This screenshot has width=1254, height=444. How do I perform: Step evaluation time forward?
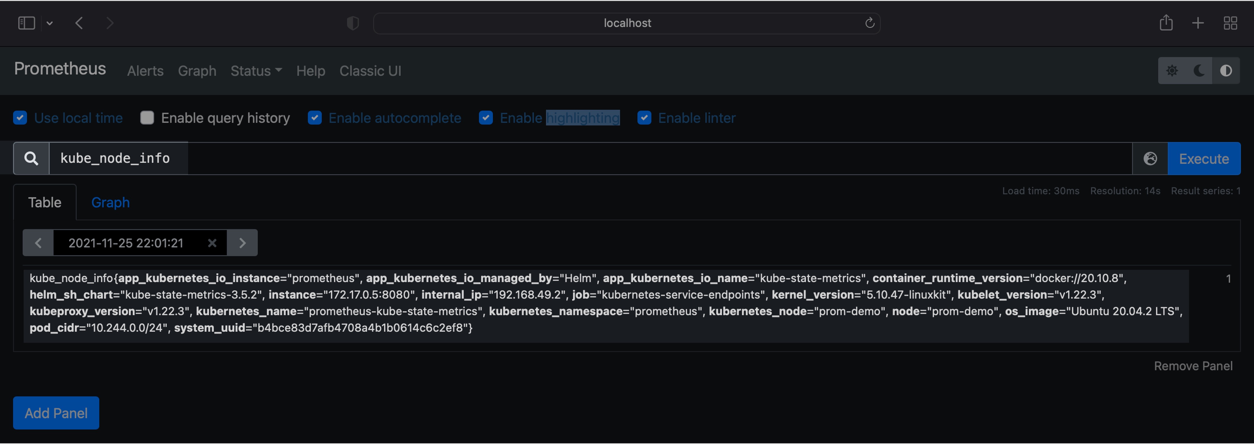(x=243, y=243)
